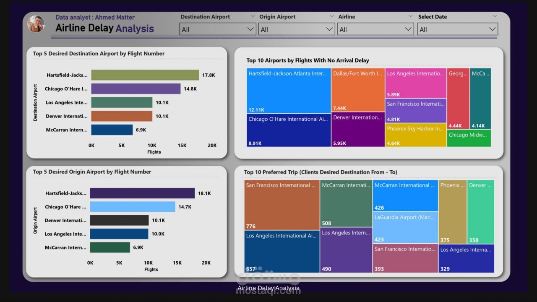537x302 pixels.
Task: Select Hartsfield-Jackson destination bar 17.8K
Action: (x=145, y=75)
